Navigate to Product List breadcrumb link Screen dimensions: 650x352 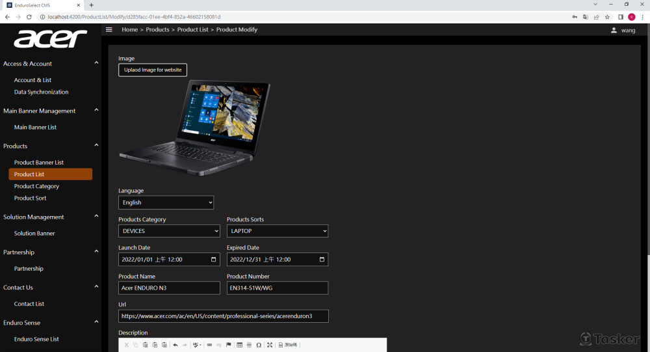point(192,30)
